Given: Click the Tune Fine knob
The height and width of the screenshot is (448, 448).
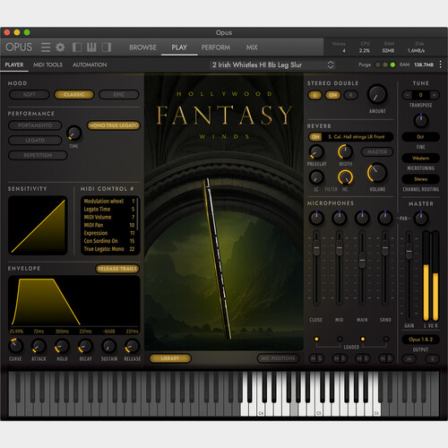Looking at the screenshot, I should tap(421, 121).
